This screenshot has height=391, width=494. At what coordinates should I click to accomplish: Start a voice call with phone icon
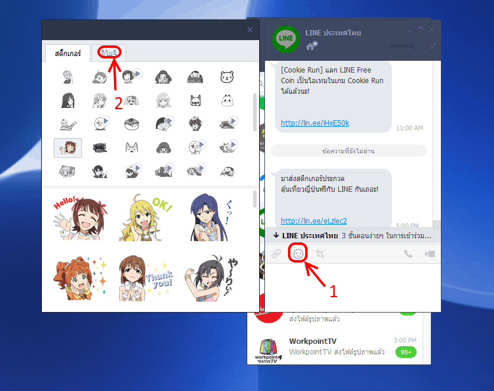point(408,254)
